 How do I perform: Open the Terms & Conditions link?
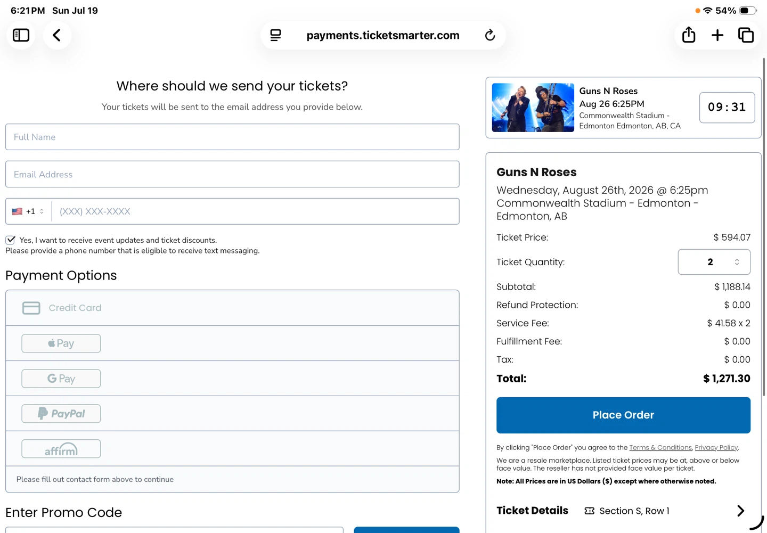(x=660, y=448)
